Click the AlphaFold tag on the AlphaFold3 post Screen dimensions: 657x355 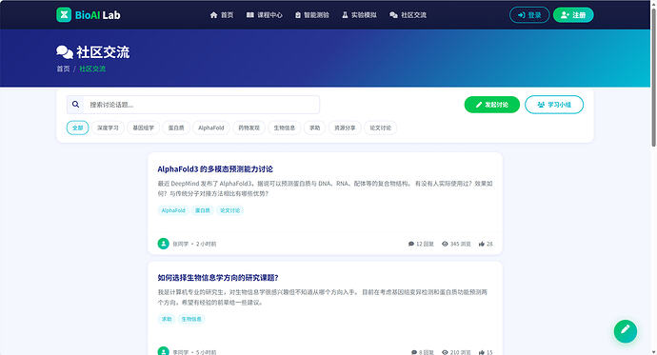click(x=173, y=210)
